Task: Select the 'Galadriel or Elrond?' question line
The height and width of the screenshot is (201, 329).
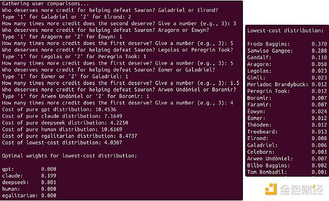Action: [110, 10]
